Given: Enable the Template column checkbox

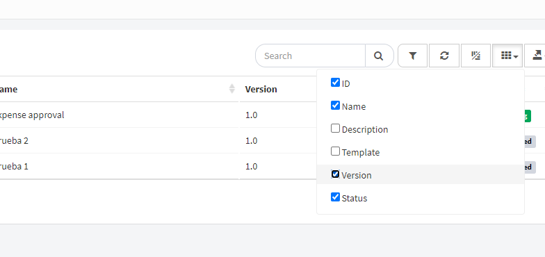Looking at the screenshot, I should coord(335,151).
